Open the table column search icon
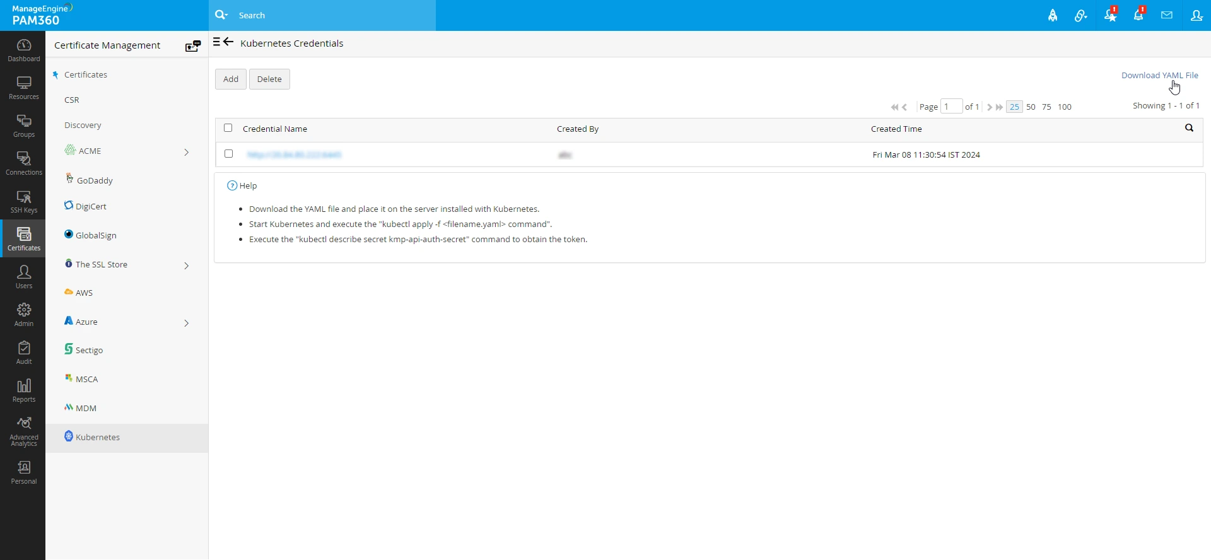This screenshot has height=560, width=1211. tap(1189, 128)
